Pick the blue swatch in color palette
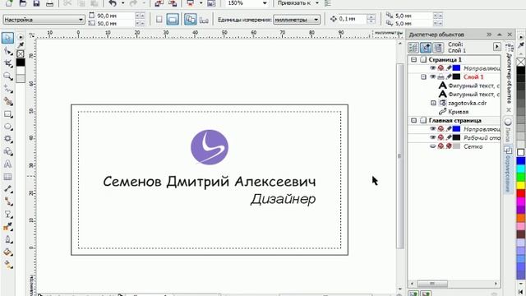This screenshot has width=526, height=296. [520, 161]
